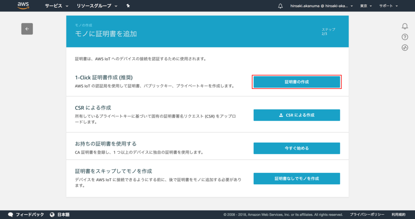The width and height of the screenshot is (415, 219).
Task: Open the 東京 region selector
Action: pos(366,6)
